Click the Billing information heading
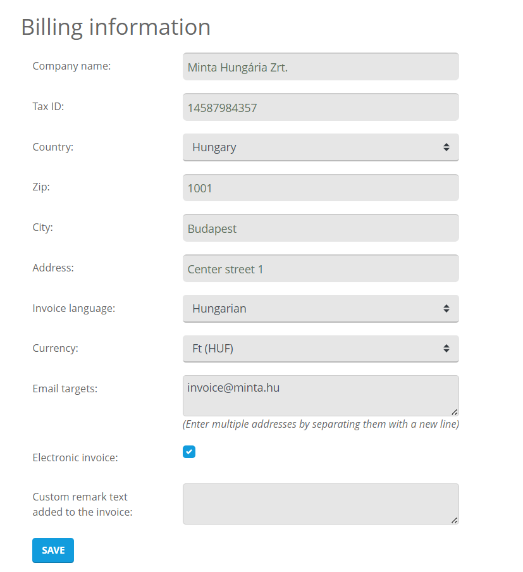 (116, 27)
